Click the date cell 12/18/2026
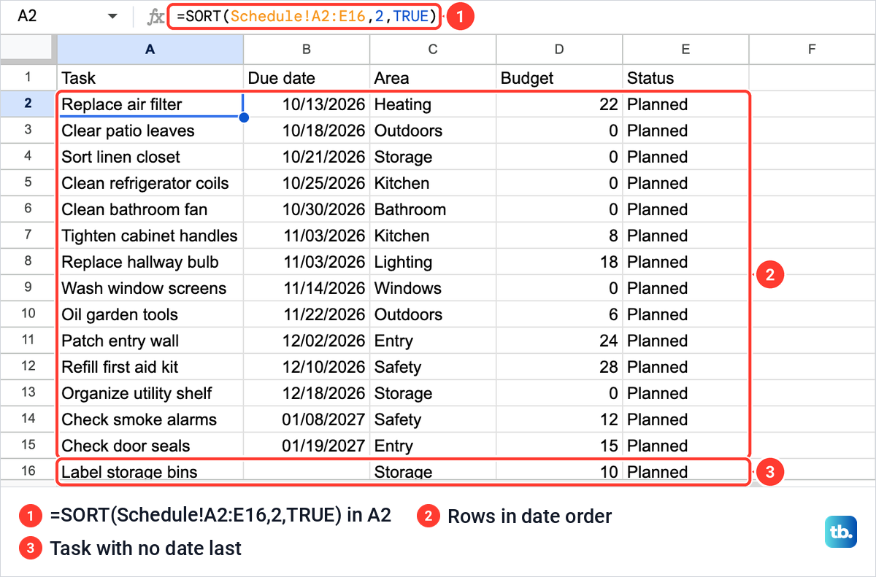 (x=307, y=393)
